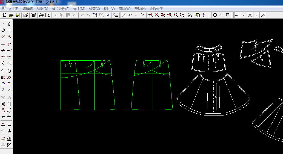Activate the rotate tool
This screenshot has height=154, width=283.
[x=9, y=71]
